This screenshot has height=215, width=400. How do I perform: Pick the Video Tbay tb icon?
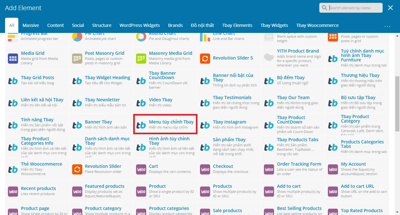141,103
